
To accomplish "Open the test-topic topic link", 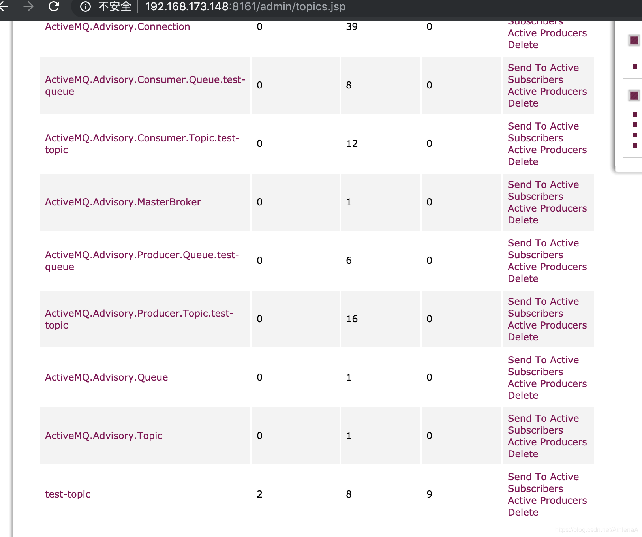I will click(68, 494).
